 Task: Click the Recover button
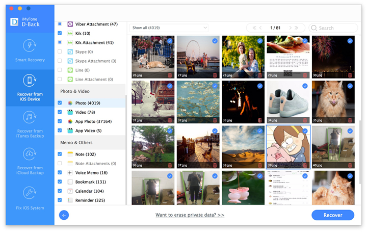click(332, 215)
